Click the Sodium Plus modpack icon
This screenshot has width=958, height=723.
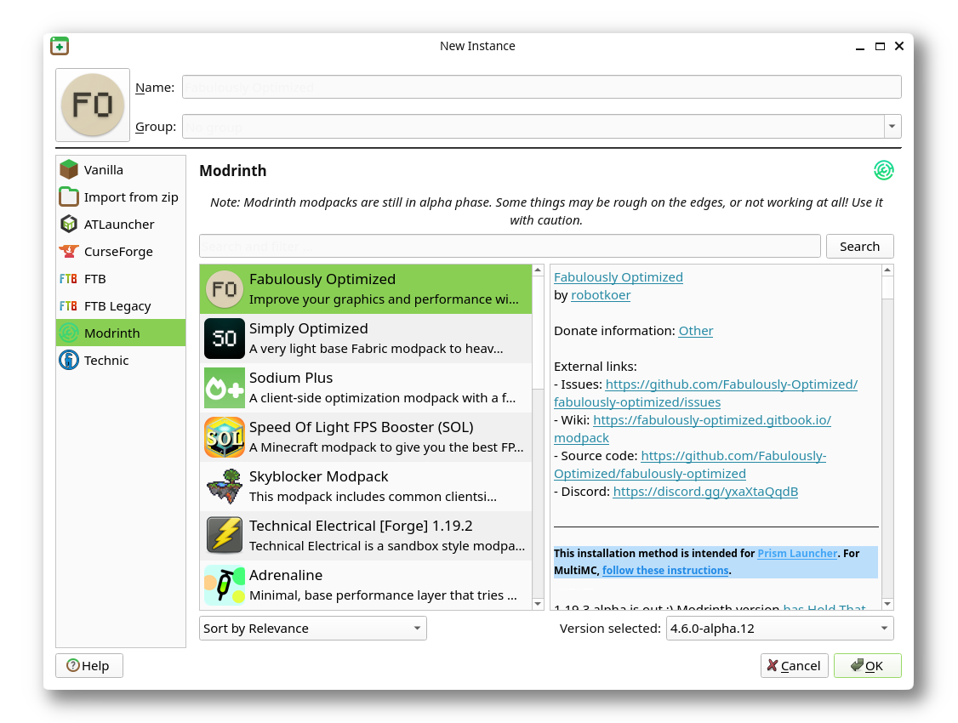[x=224, y=388]
